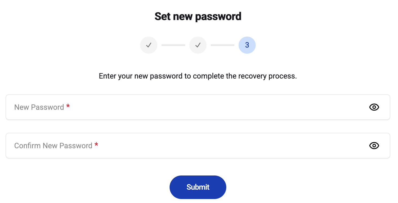Click the first completed step checkmark
Screen dimensions: 398x203
[148, 45]
